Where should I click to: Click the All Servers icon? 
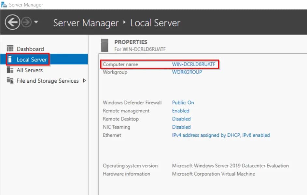click(x=10, y=70)
